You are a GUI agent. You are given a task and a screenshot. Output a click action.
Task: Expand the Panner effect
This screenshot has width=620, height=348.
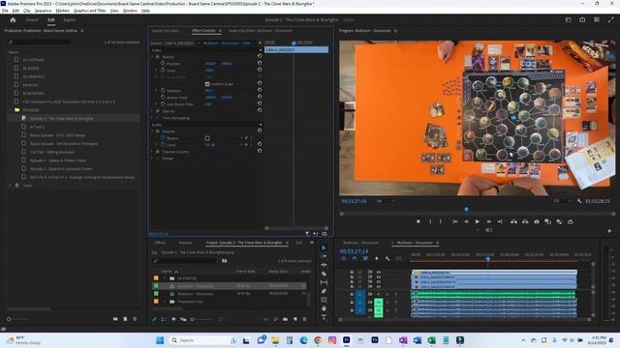click(153, 159)
